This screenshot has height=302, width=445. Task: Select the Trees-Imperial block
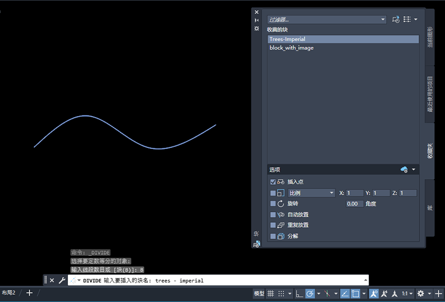click(x=343, y=39)
